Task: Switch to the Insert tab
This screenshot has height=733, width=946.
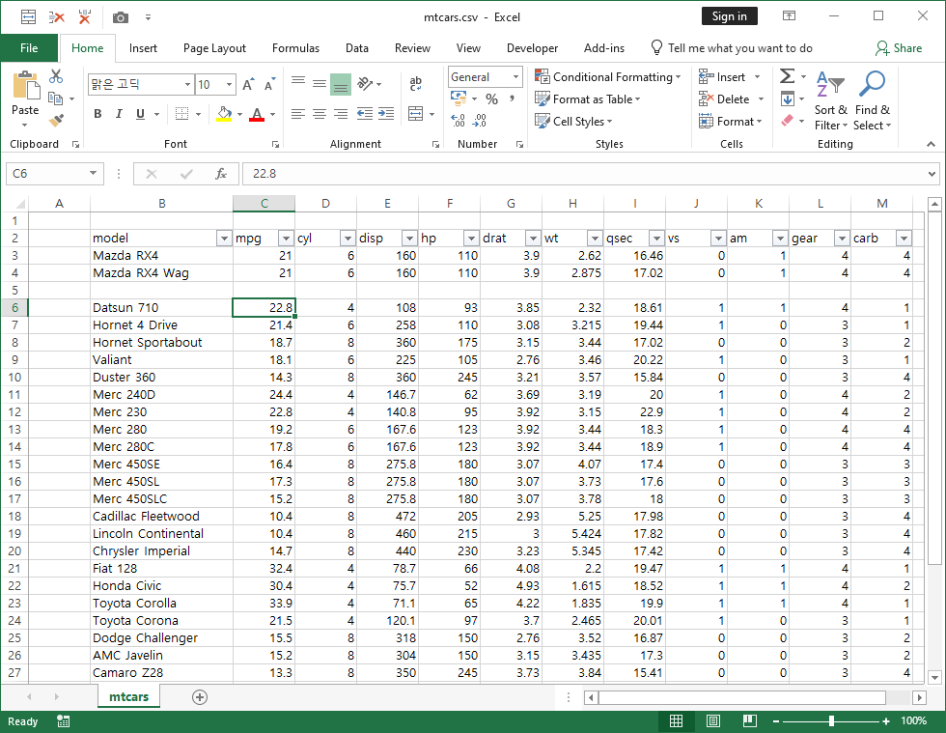Action: point(143,48)
